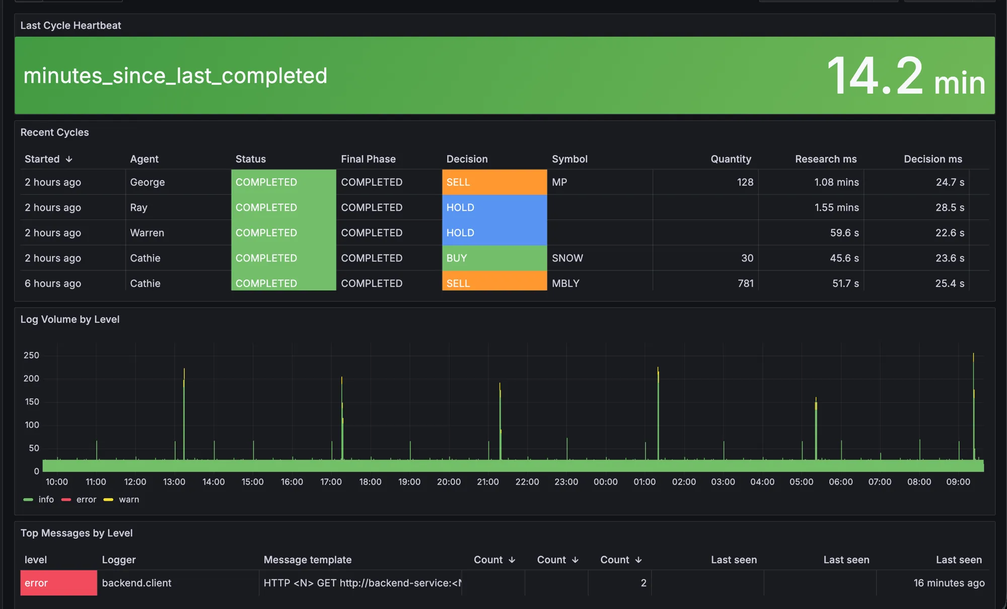Sort table by Decision column header
The height and width of the screenshot is (609, 1007).
pyautogui.click(x=467, y=159)
